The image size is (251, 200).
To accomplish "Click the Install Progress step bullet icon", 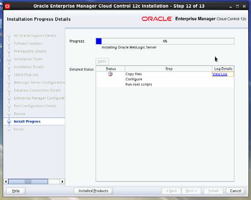I will tap(9, 122).
